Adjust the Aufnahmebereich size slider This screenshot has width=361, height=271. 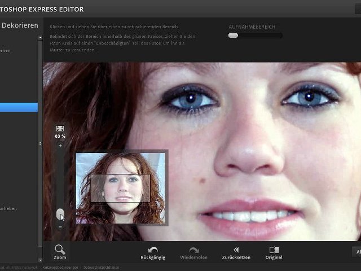click(x=234, y=36)
